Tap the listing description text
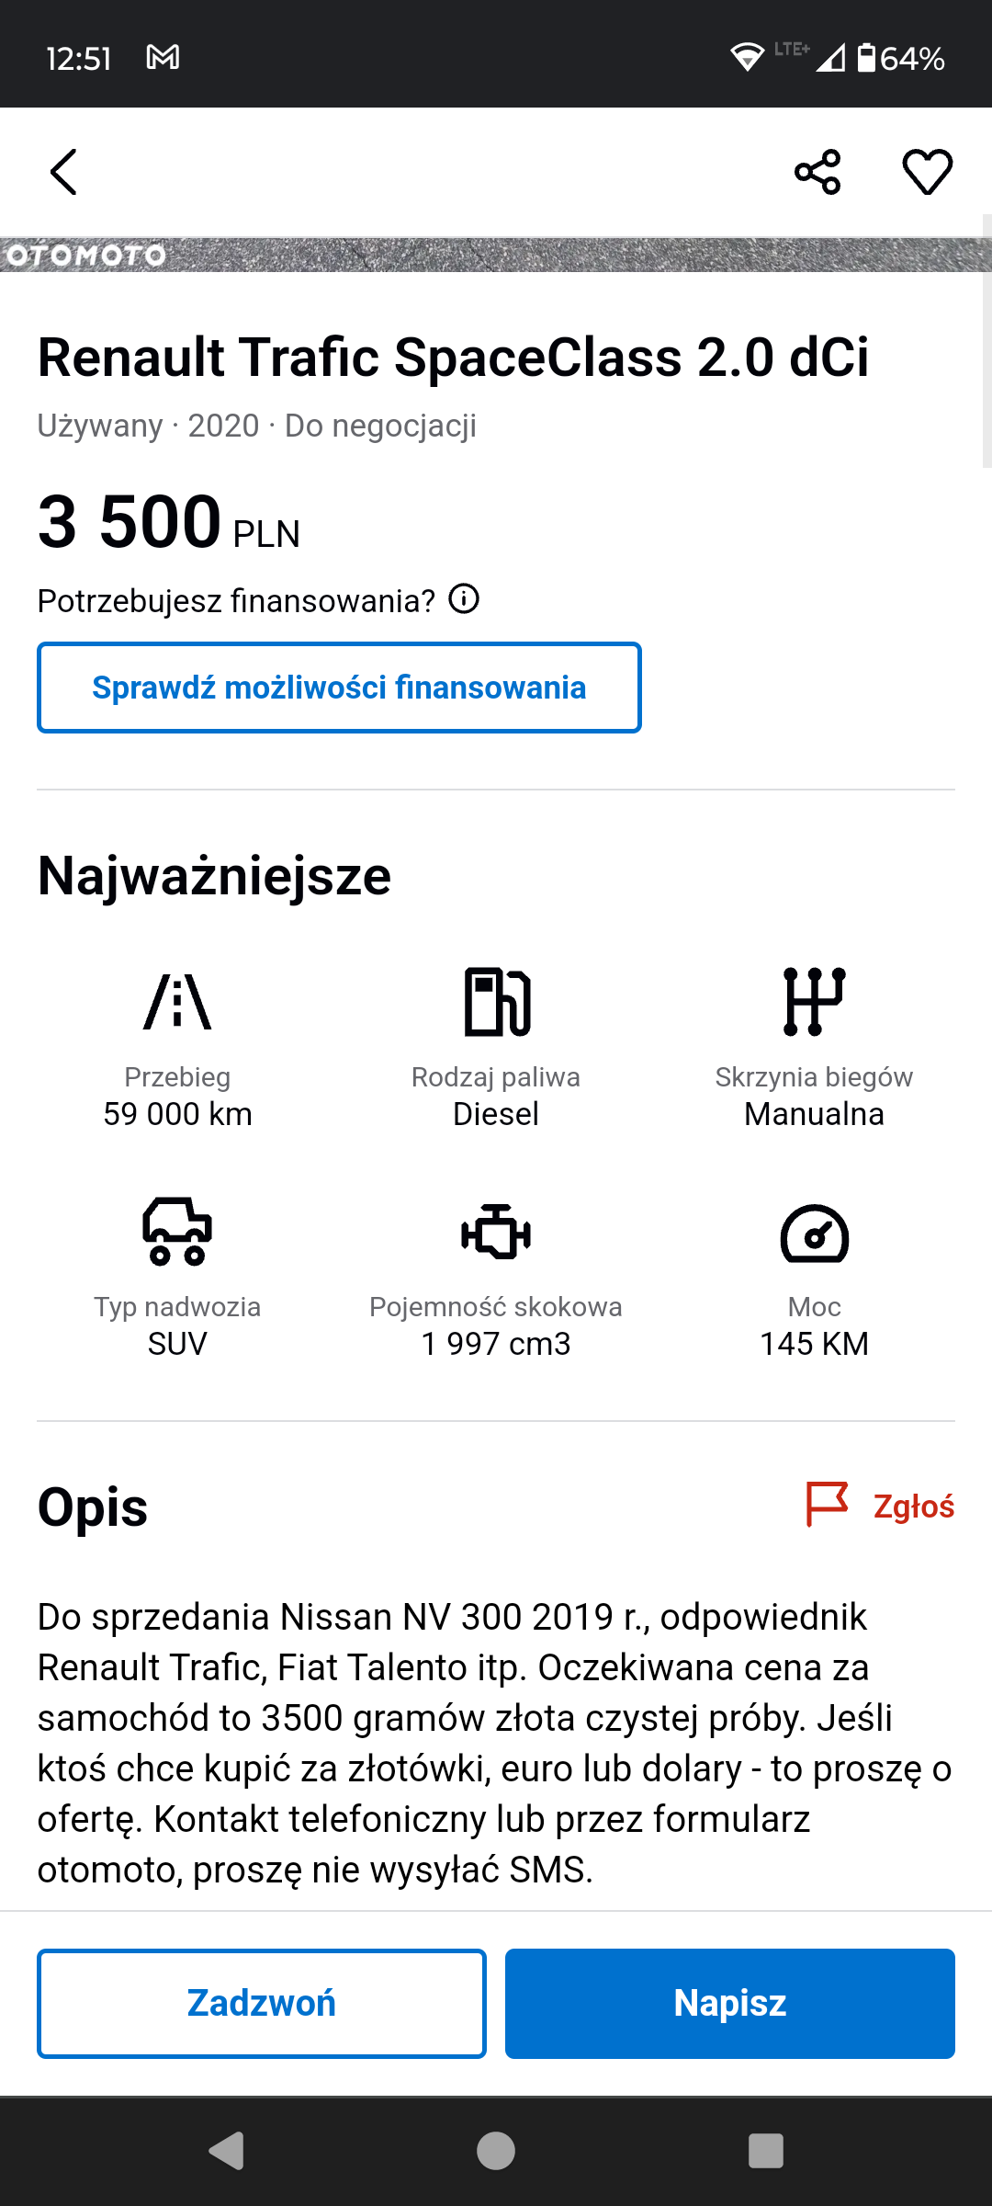Screen dimensions: 992x2206 pos(494,1742)
